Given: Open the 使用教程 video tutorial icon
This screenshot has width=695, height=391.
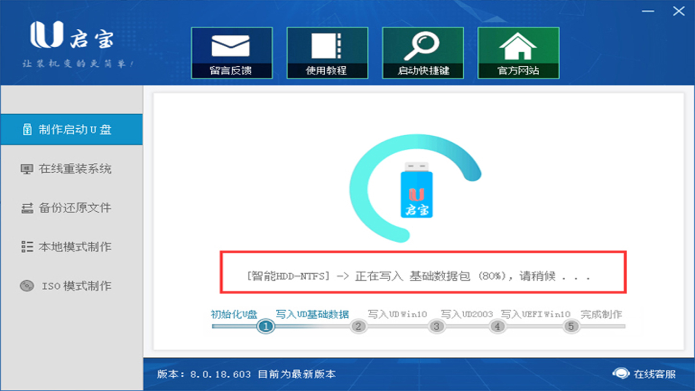Looking at the screenshot, I should click(x=327, y=46).
